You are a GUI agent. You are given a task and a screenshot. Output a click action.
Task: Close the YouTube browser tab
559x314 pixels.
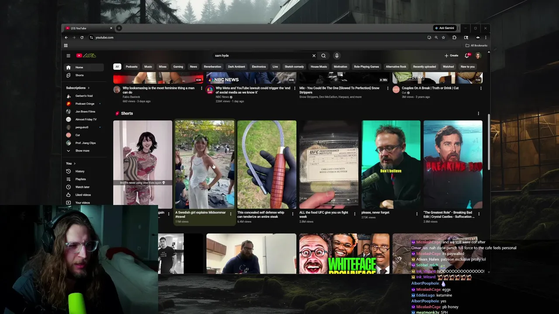coord(111,28)
